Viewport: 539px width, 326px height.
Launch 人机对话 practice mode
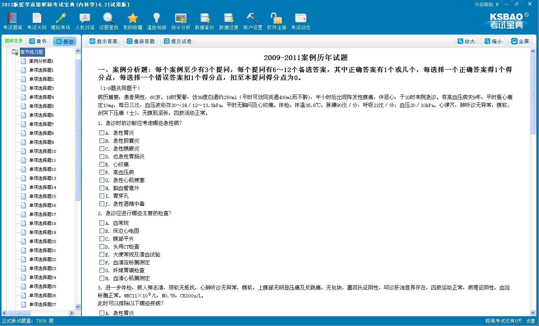click(x=84, y=21)
